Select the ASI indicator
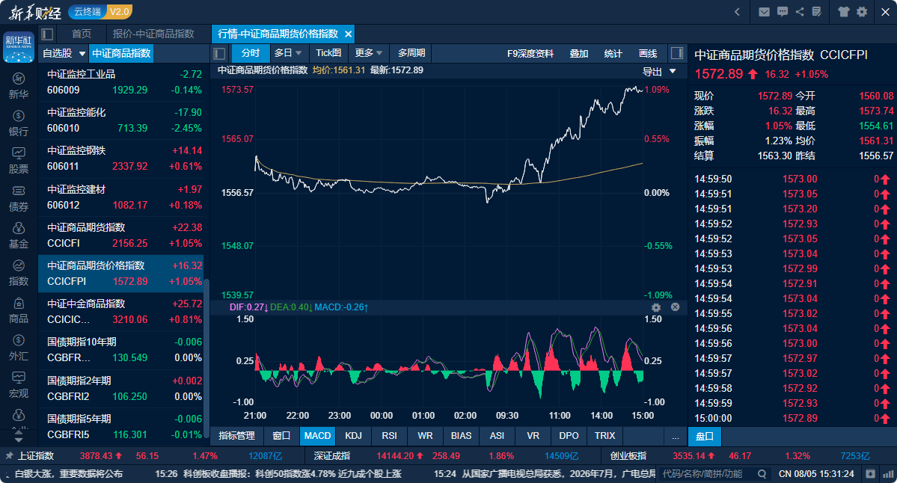Screen dimensions: 897x483 (497, 436)
